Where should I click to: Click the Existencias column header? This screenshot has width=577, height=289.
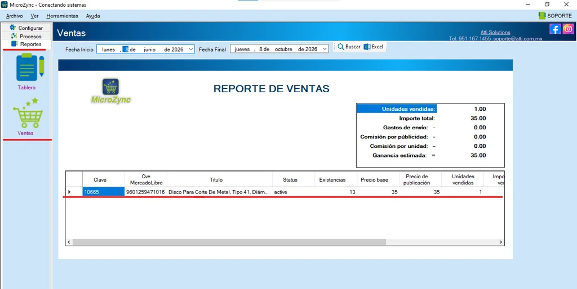[x=336, y=180]
